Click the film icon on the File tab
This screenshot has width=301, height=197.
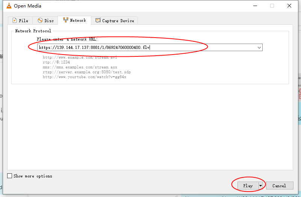(x=15, y=21)
